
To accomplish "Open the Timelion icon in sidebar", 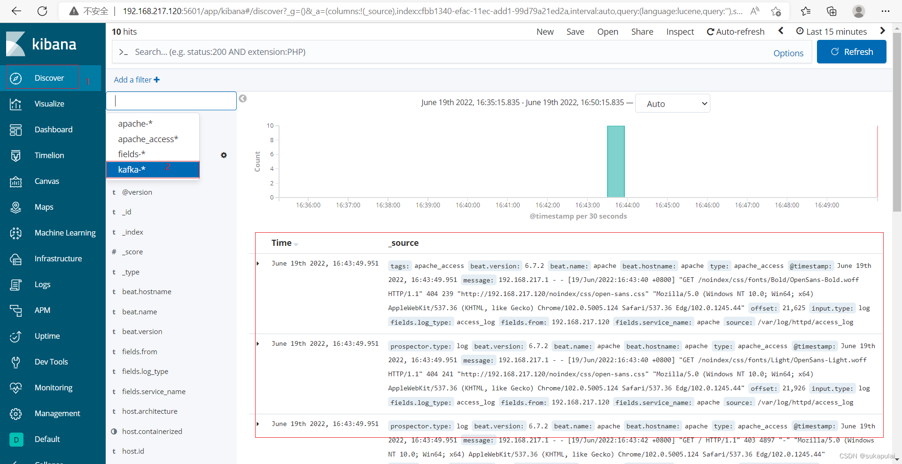I will [x=16, y=155].
